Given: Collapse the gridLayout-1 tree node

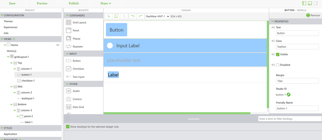Looking at the screenshot, I should 8,57.
